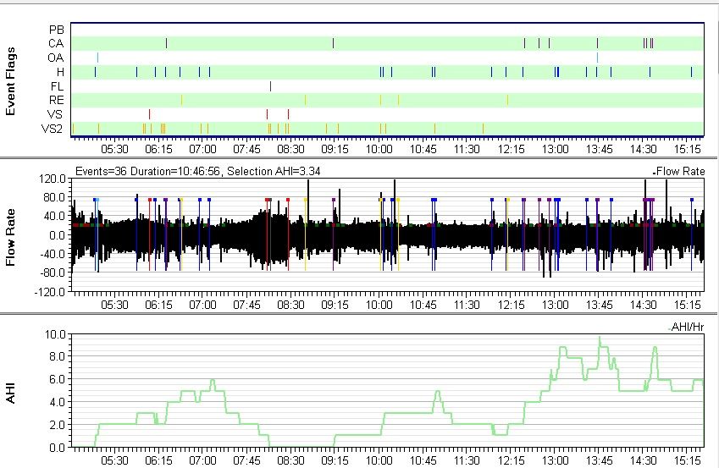This screenshot has width=719, height=468.
Task: Click the first CA event flag marker
Action: (166, 43)
